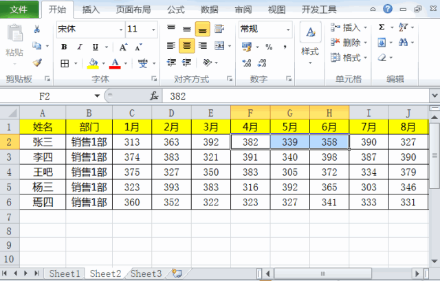This screenshot has height=281, width=440.
Task: Click the Accounting number format icon
Action: pos(247,47)
